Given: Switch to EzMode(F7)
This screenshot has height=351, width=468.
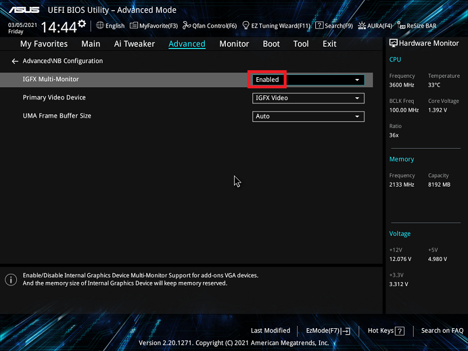Looking at the screenshot, I should point(328,331).
